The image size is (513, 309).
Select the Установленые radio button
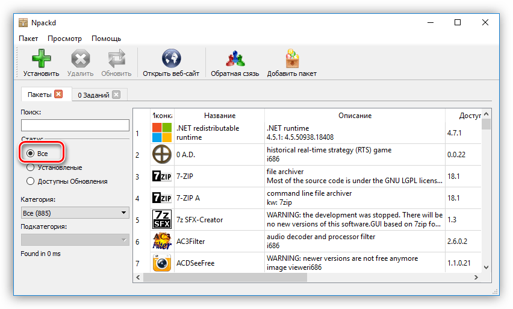[x=31, y=167]
